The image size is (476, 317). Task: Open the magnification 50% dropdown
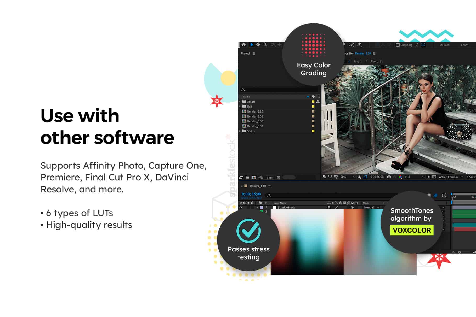tap(348, 177)
